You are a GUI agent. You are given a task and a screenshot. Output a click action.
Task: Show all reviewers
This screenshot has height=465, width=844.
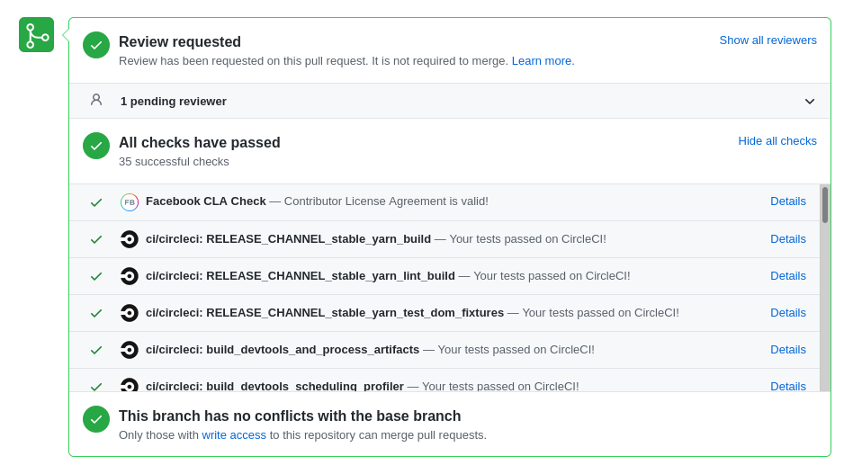tap(768, 40)
